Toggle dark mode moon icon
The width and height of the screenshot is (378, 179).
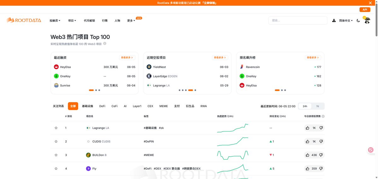tap(358, 21)
